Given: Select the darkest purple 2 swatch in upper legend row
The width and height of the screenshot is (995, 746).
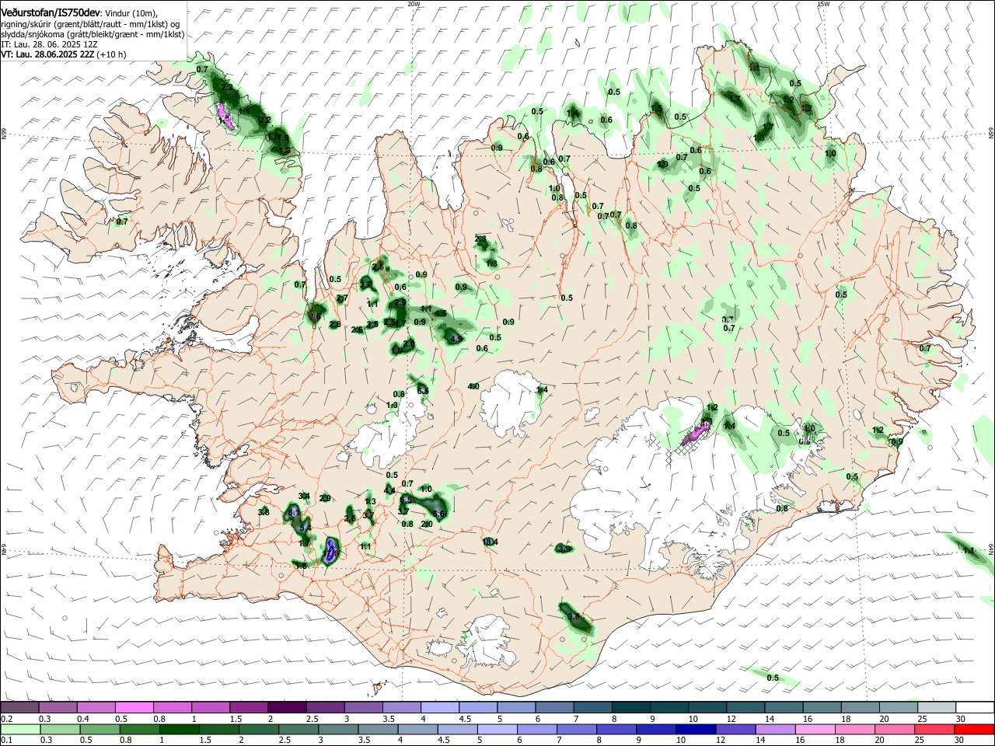Looking at the screenshot, I should 287,708.
